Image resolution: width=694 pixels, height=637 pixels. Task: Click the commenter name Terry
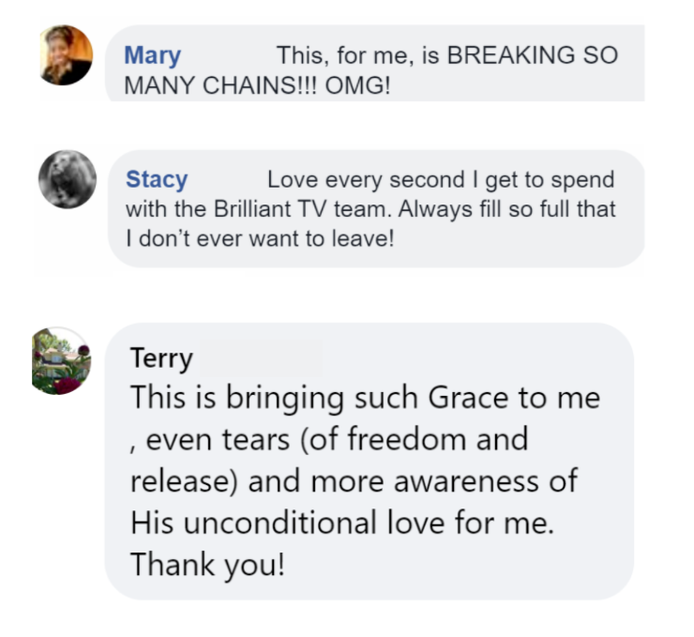click(x=161, y=358)
